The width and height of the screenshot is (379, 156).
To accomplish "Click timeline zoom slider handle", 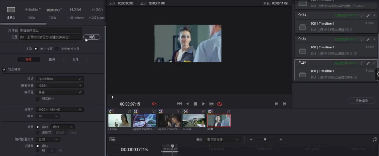I will coord(265,139).
